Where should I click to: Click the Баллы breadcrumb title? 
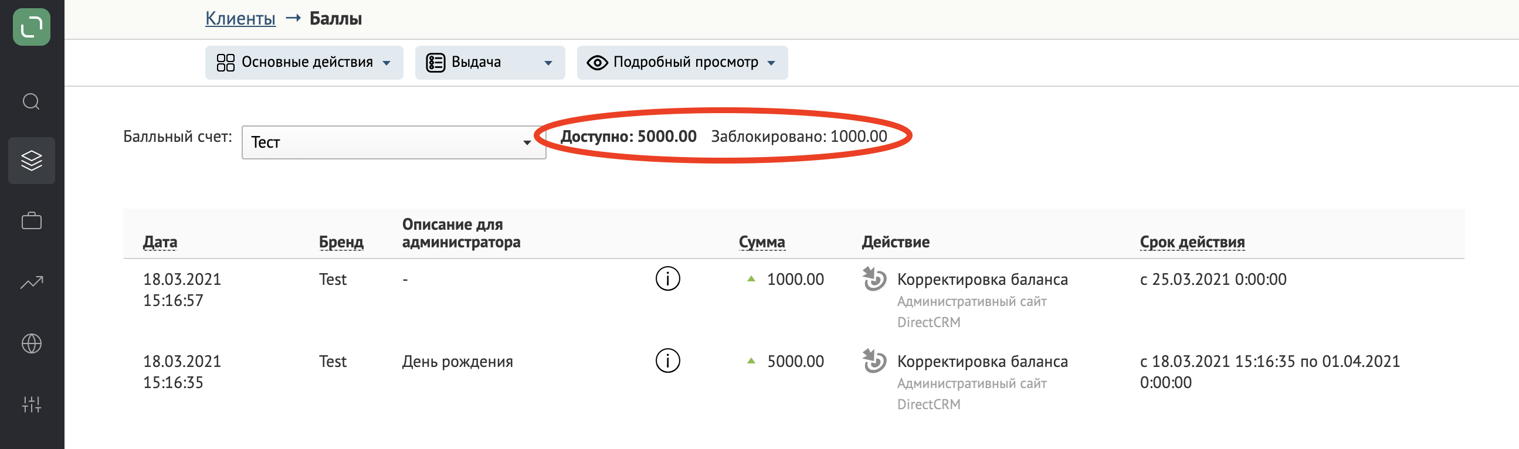[x=335, y=18]
